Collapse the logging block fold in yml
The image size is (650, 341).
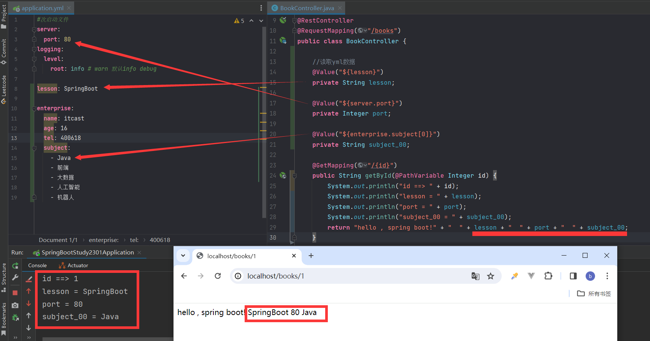34,49
